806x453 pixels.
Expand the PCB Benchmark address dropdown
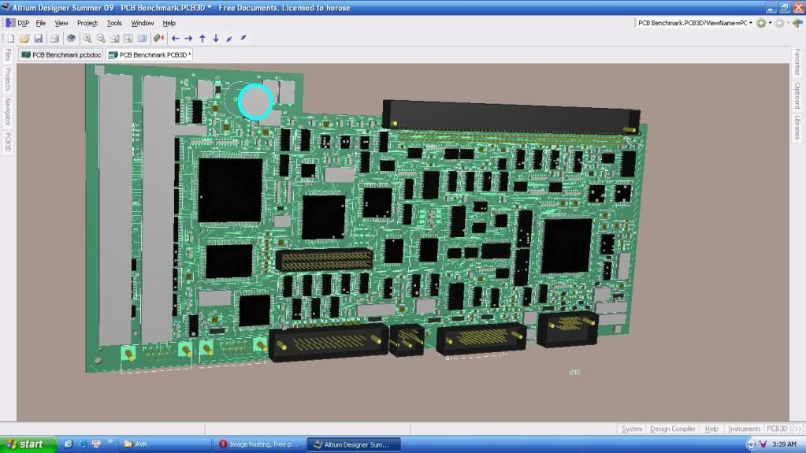coord(751,23)
